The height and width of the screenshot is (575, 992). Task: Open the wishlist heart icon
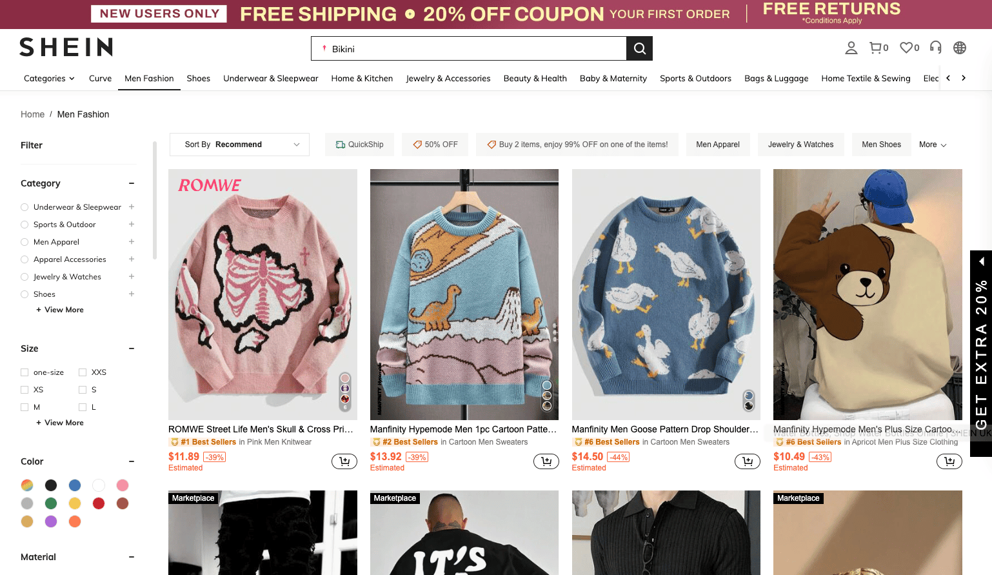click(906, 48)
